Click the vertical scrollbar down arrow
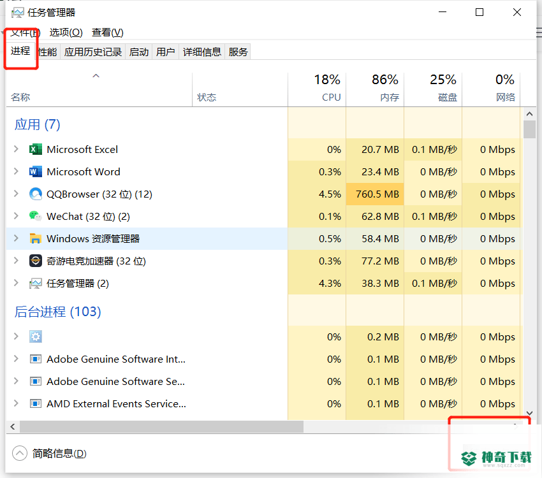 [x=529, y=413]
